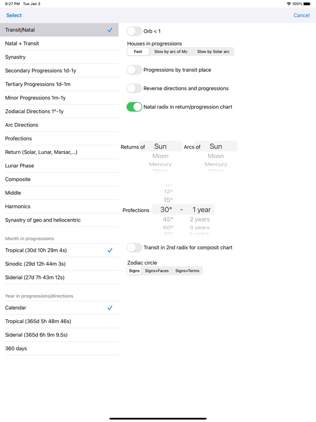The image size is (316, 422).
Task: Select Sinodic month option
Action: tap(35, 264)
